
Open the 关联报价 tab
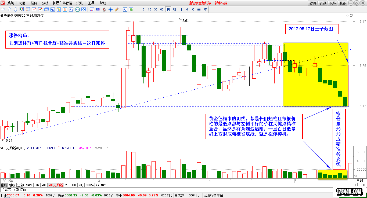pos(19,190)
